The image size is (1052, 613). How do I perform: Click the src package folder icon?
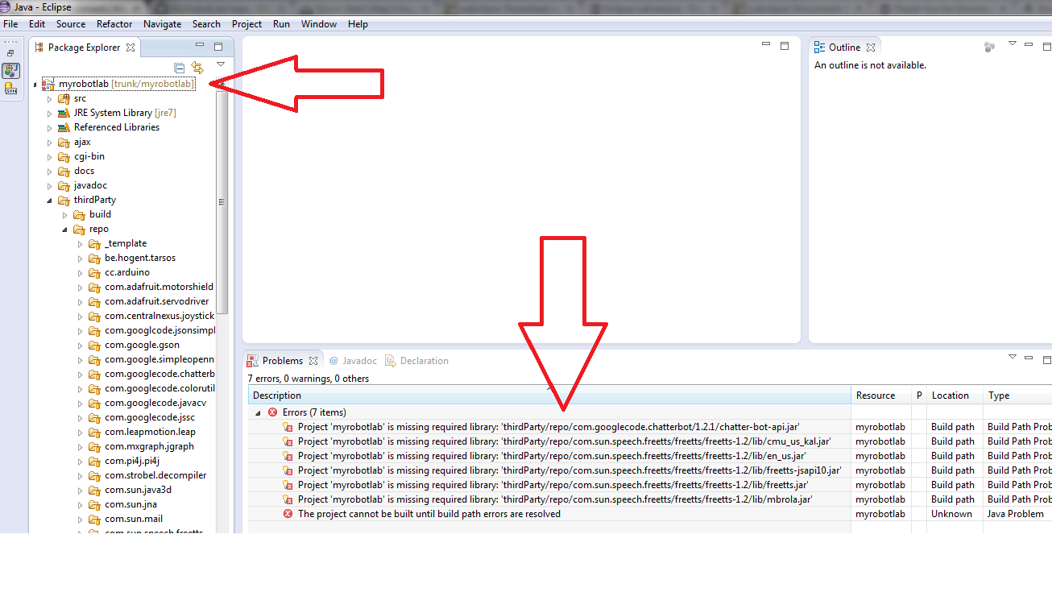[x=64, y=99]
